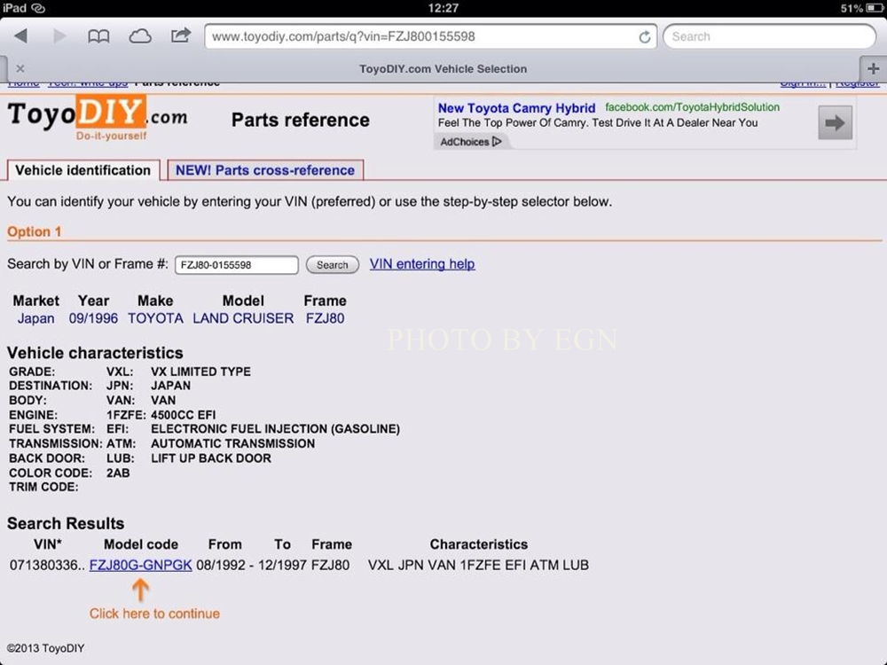Open the VIN entering help link

click(x=421, y=264)
